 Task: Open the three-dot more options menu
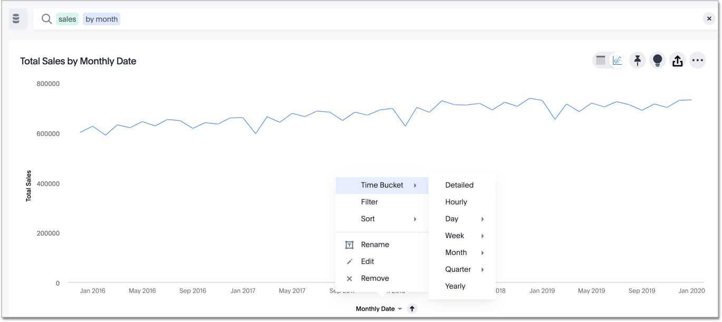pyautogui.click(x=697, y=61)
